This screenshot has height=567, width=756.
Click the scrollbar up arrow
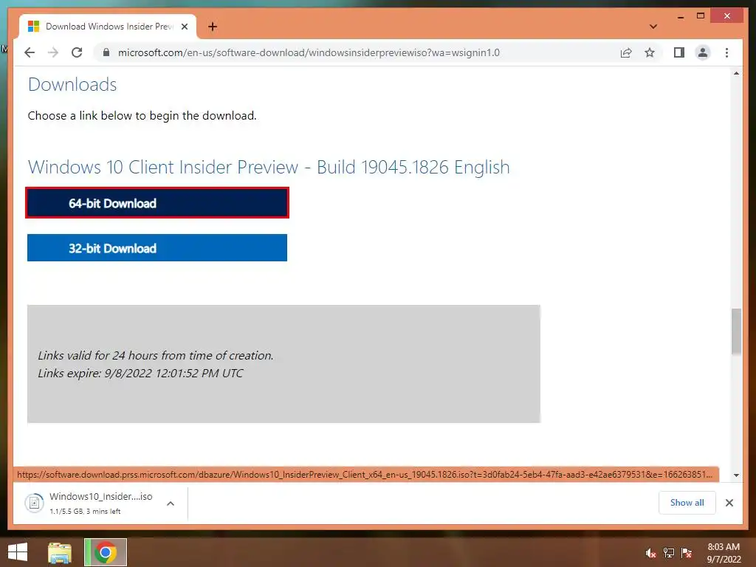[x=736, y=73]
